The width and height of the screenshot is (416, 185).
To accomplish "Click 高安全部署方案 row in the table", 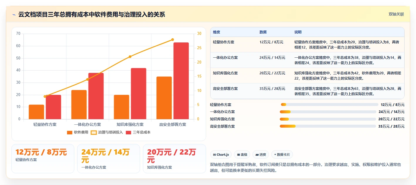I will [307, 91].
